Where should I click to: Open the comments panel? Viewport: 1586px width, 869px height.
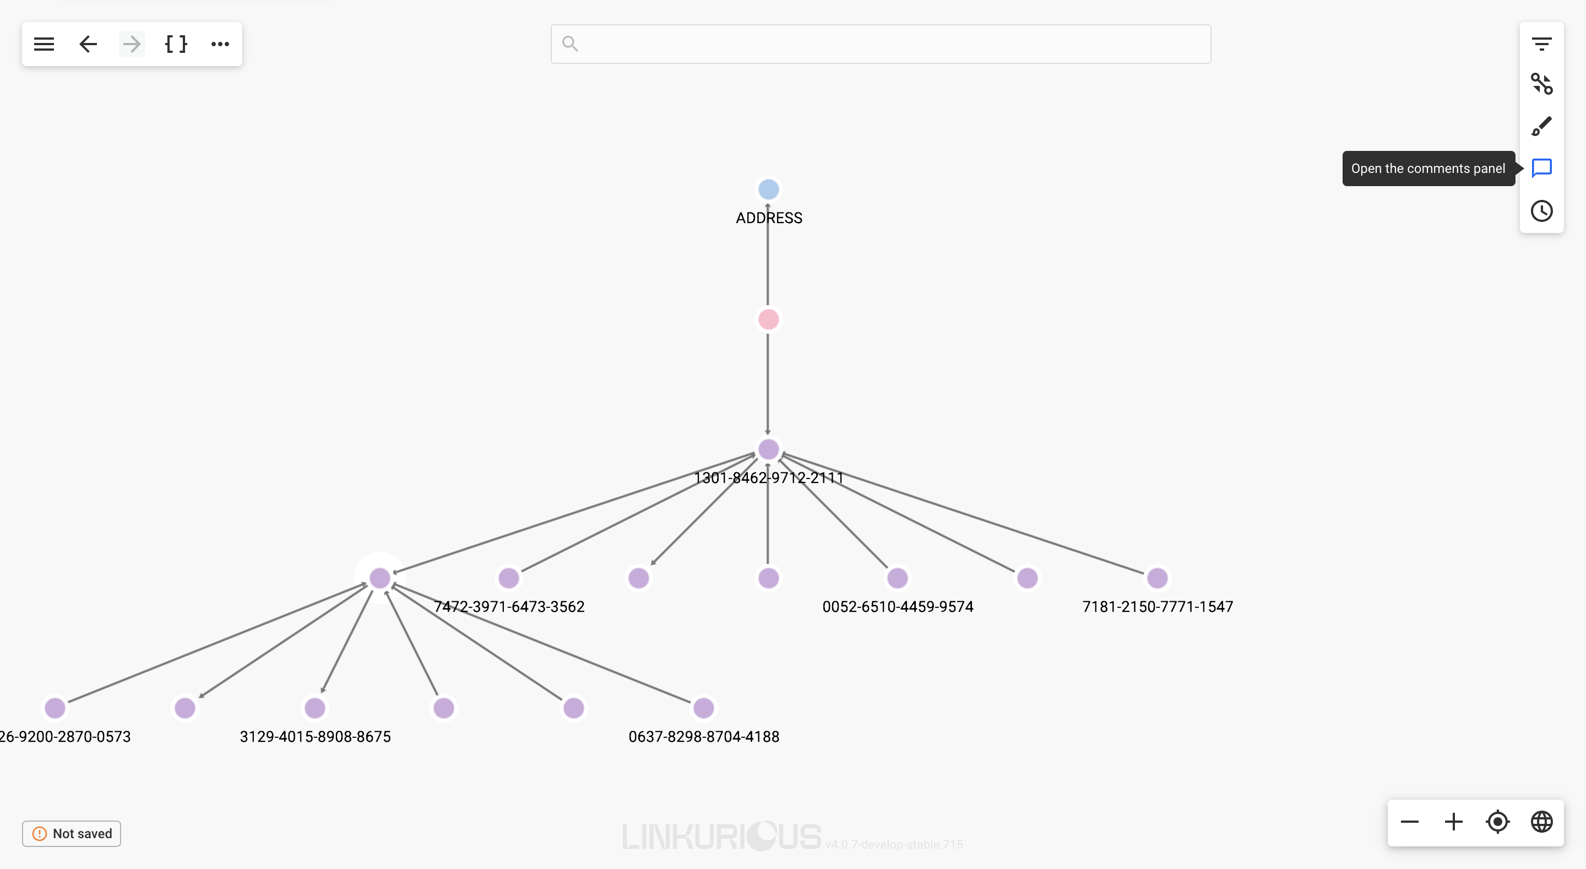pos(1542,168)
